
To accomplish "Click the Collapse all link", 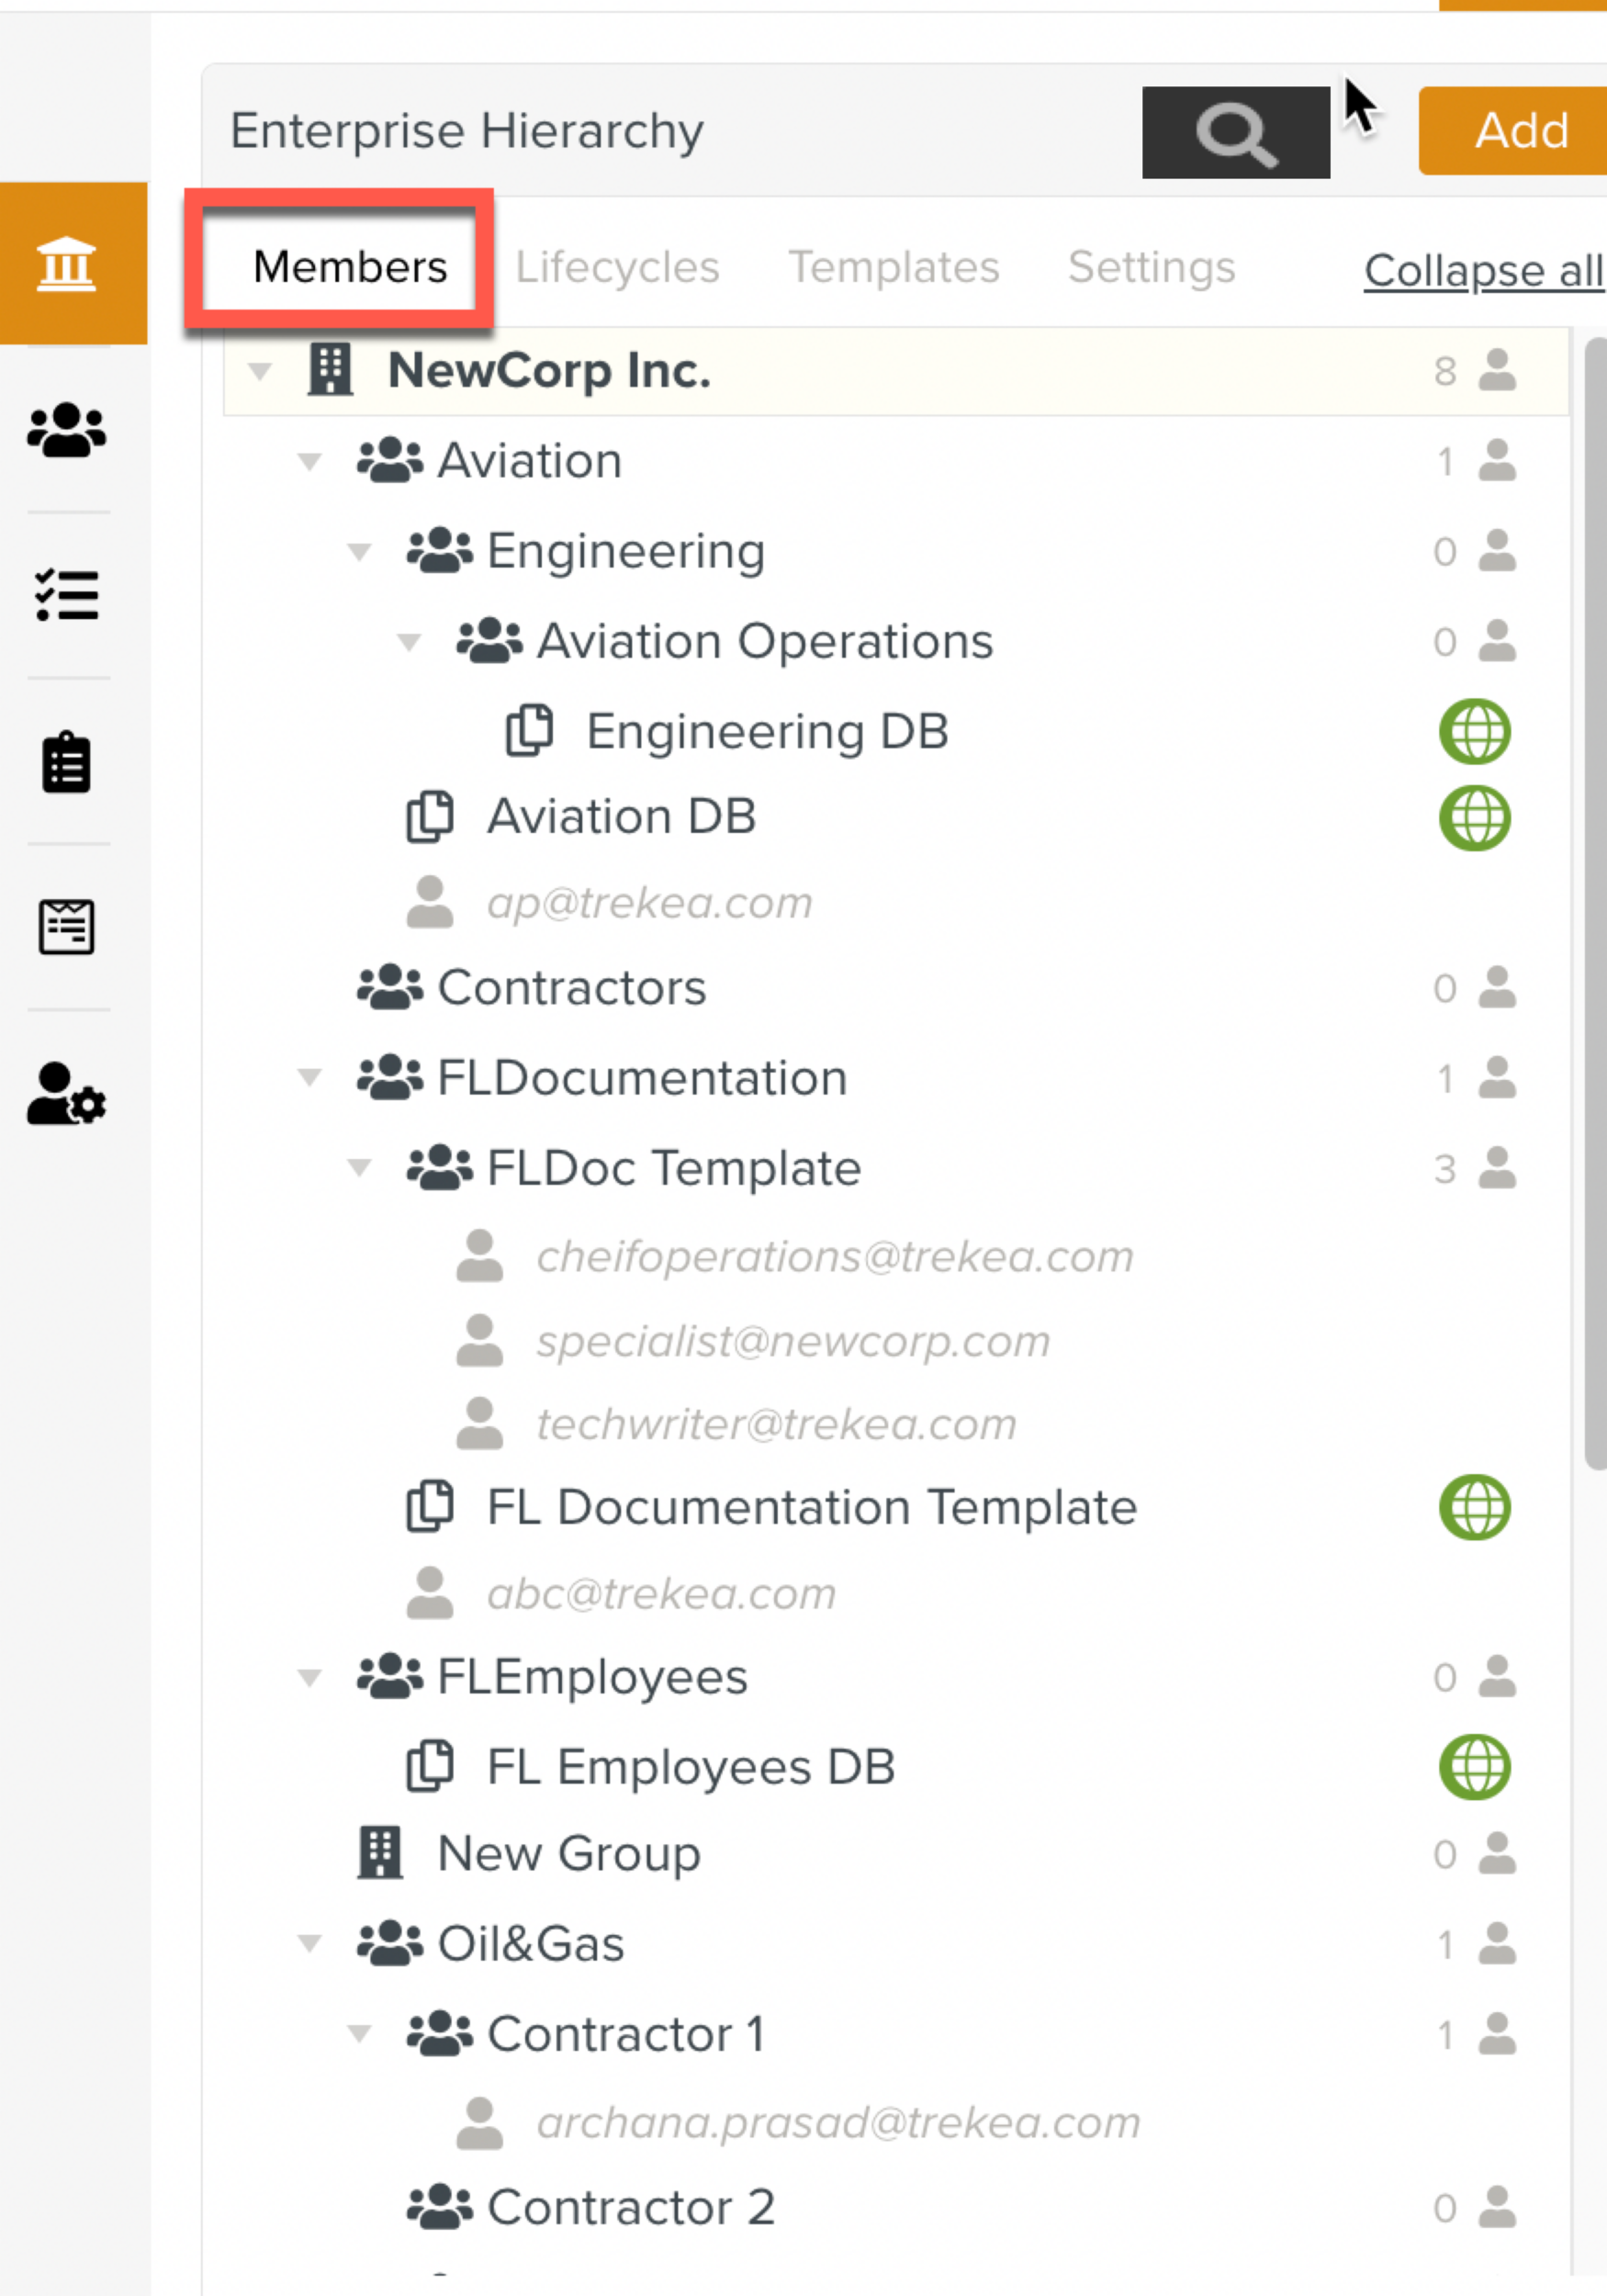I will click(x=1483, y=271).
